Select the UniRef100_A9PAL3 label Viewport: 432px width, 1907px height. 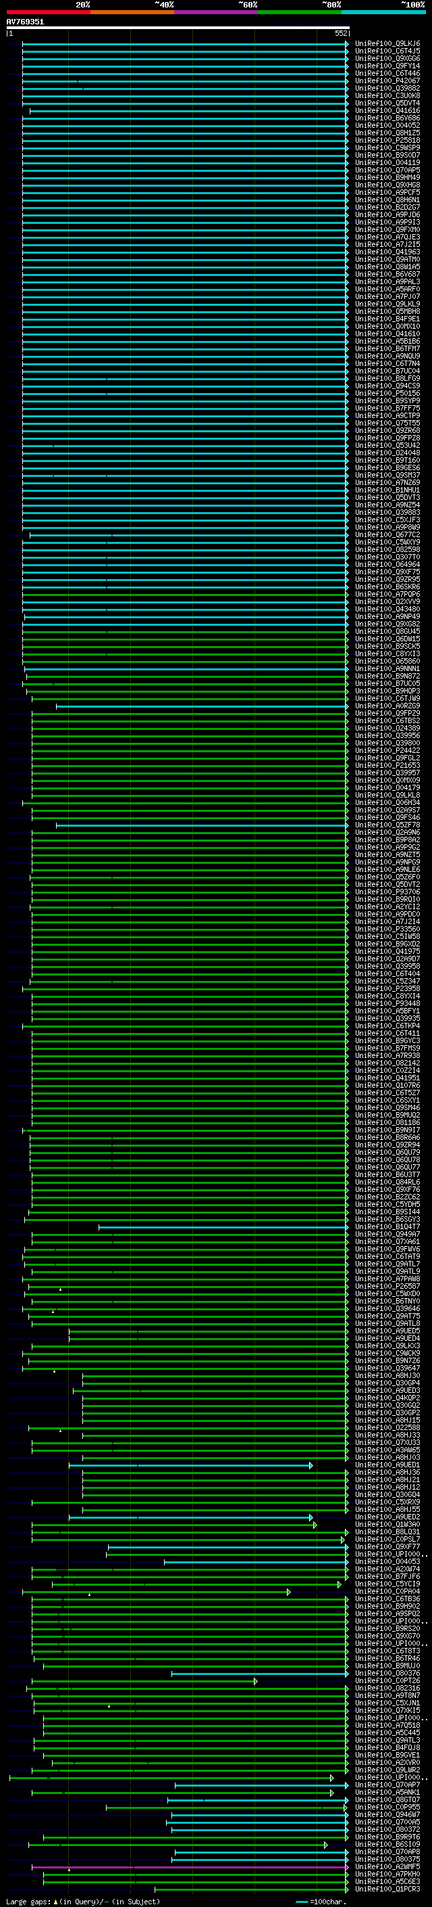387,281
